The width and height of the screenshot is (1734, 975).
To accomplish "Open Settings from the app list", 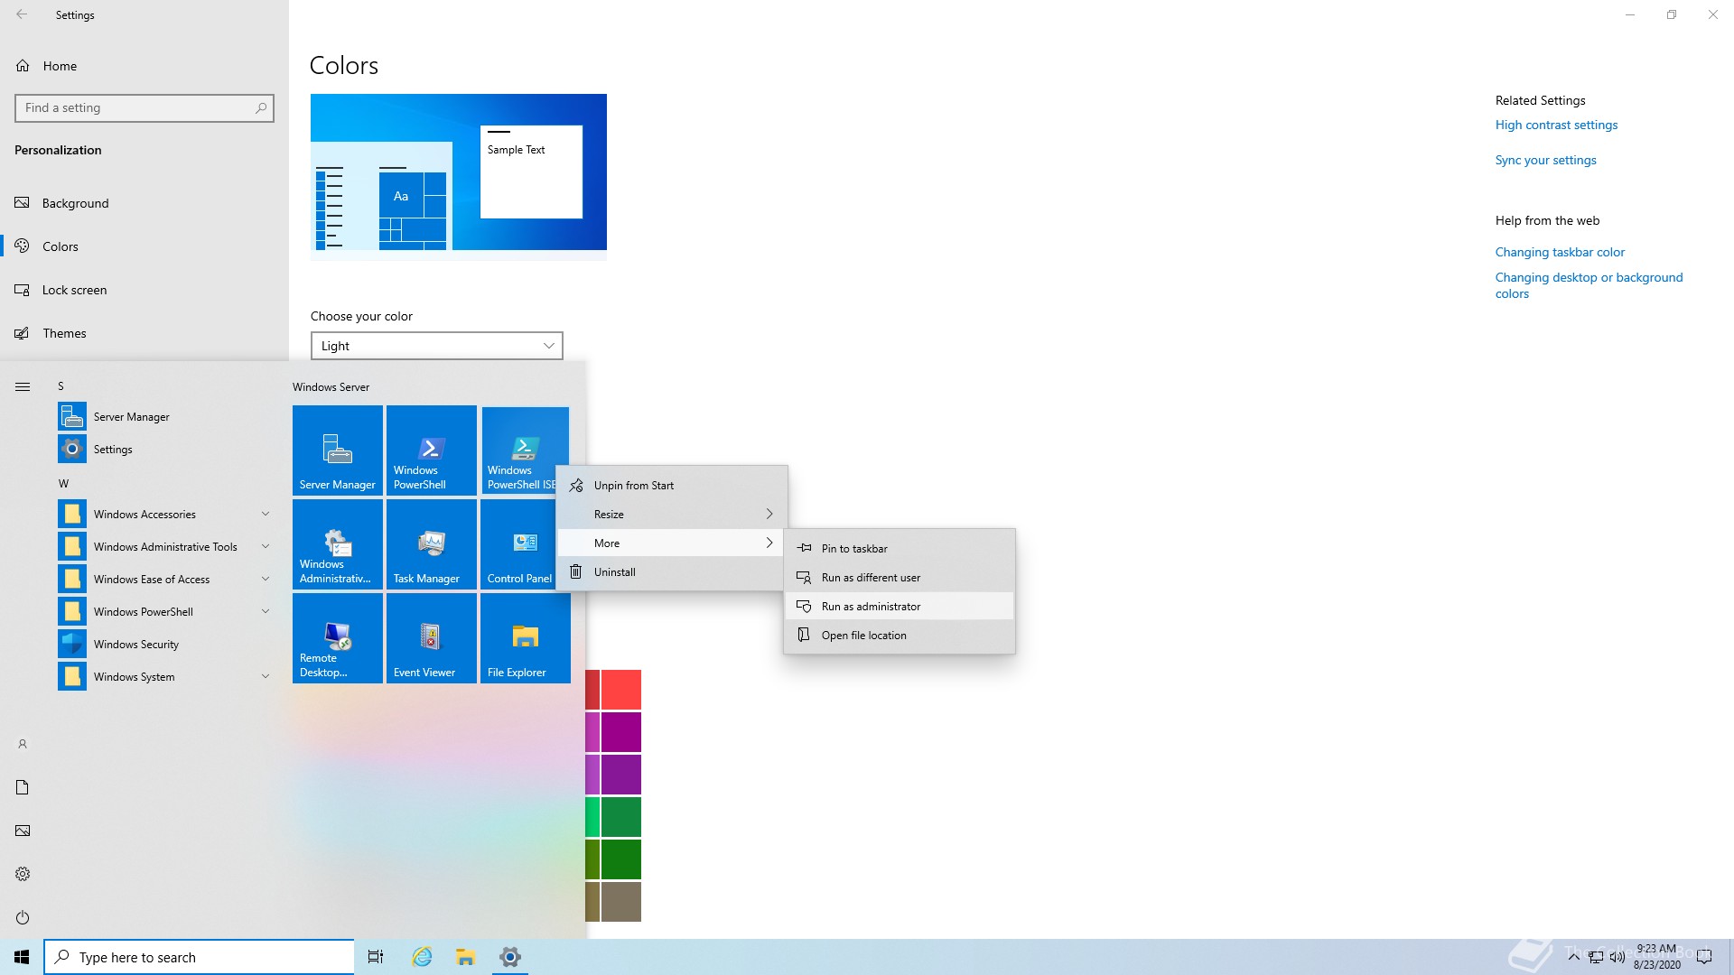I will coord(166,449).
